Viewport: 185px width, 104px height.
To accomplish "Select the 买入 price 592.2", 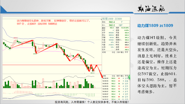I will pos(112,25).
